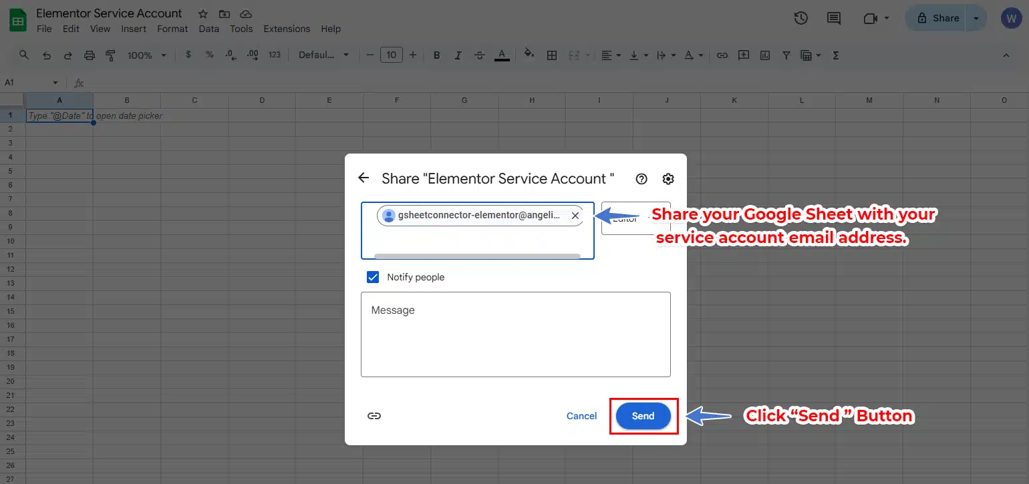Open the help icon in share dialog
Screen dimensions: 1029x484
click(641, 179)
